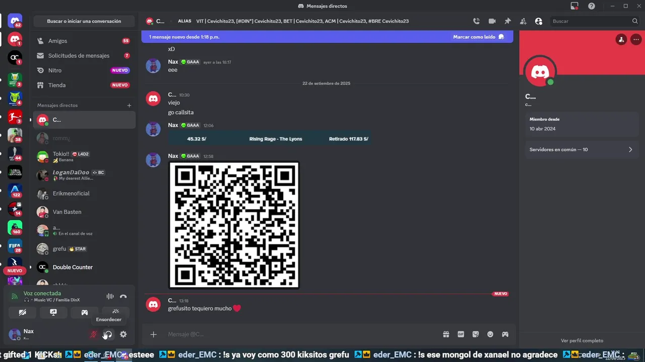
Task: Open apps controller icon in message bar
Action: (505, 334)
